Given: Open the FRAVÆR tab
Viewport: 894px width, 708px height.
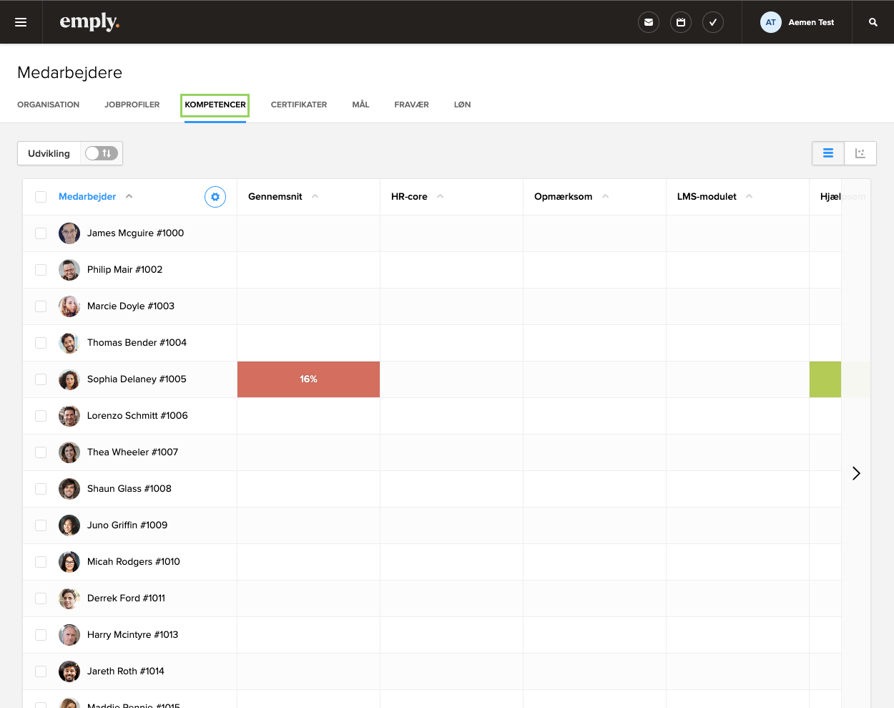Looking at the screenshot, I should [411, 105].
